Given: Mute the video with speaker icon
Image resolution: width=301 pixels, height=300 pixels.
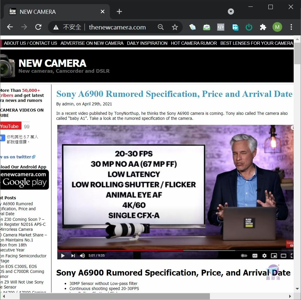Looking at the screenshot, I should point(82,256).
